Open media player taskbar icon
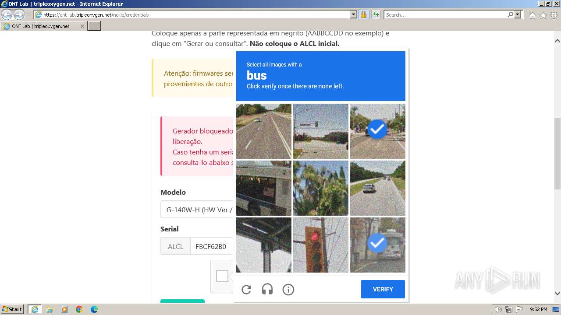The image size is (561, 315). [x=64, y=309]
